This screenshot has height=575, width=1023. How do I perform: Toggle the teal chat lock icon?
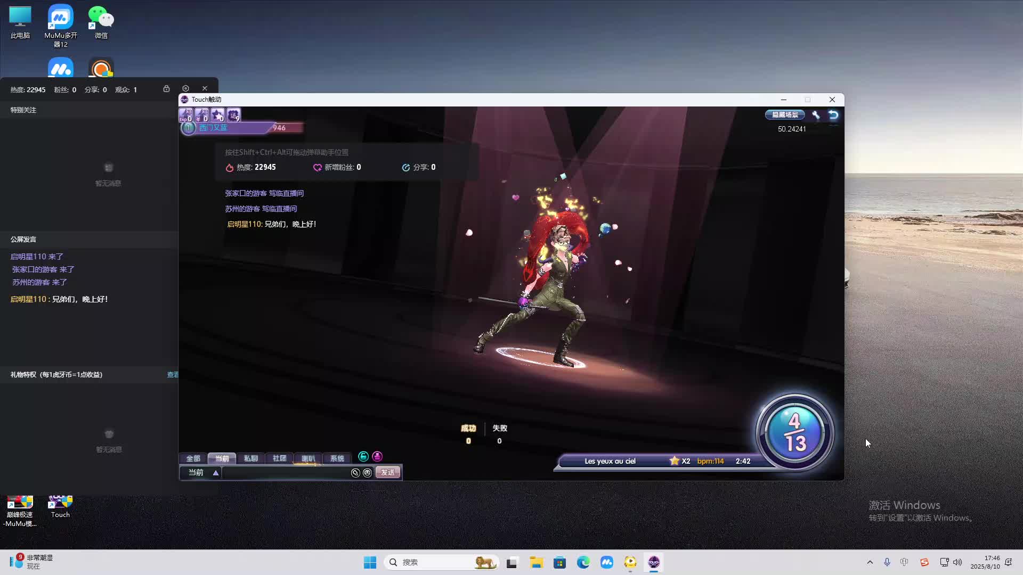pyautogui.click(x=363, y=457)
